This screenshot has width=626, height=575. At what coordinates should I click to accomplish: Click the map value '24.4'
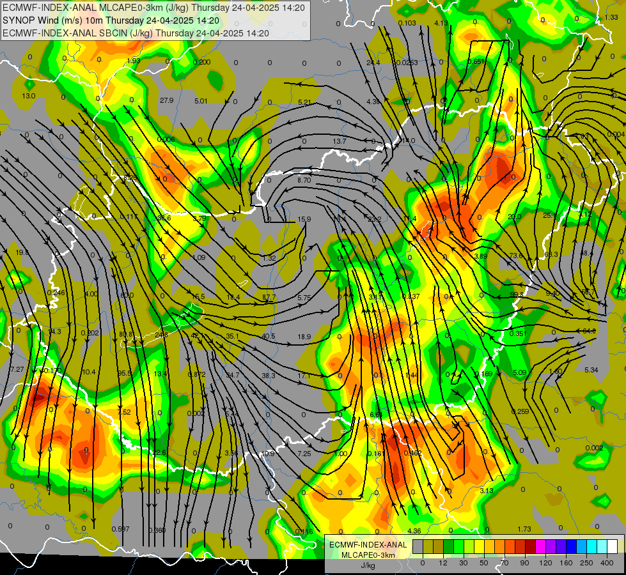(x=373, y=63)
